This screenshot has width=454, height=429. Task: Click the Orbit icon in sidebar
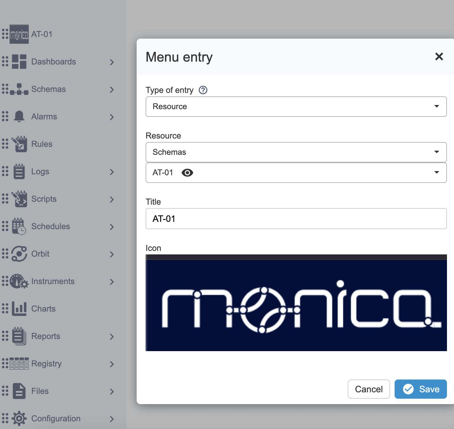(19, 254)
